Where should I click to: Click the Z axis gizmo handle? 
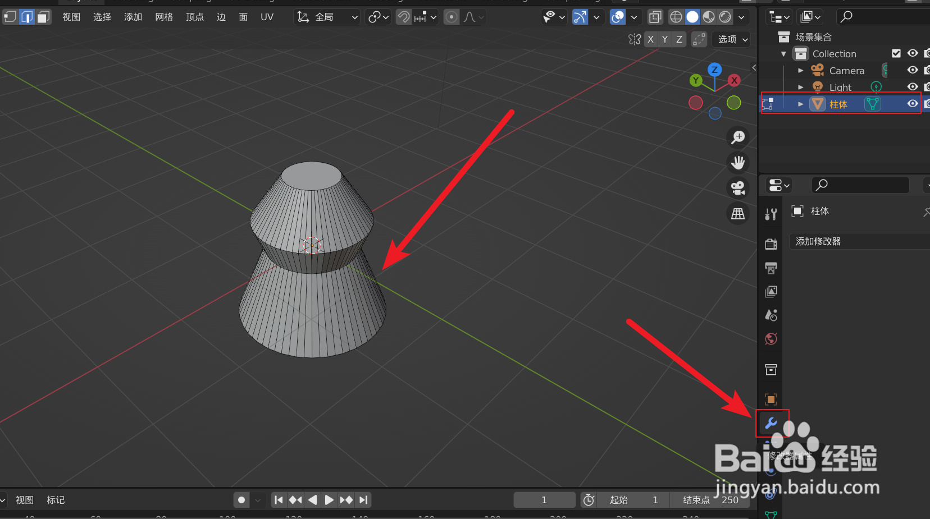[714, 70]
